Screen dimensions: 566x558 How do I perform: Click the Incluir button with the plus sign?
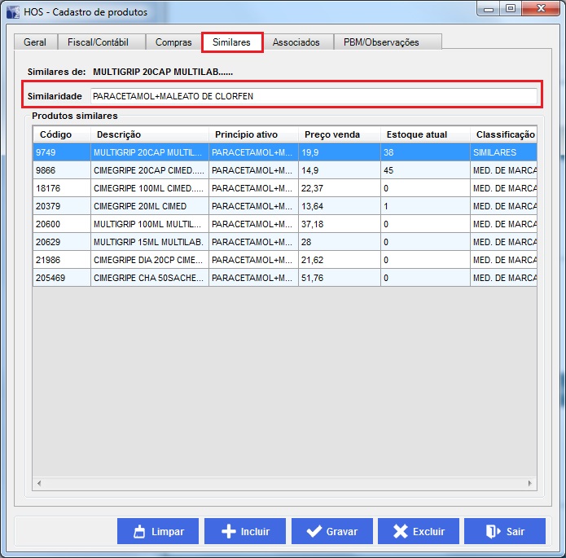click(245, 531)
